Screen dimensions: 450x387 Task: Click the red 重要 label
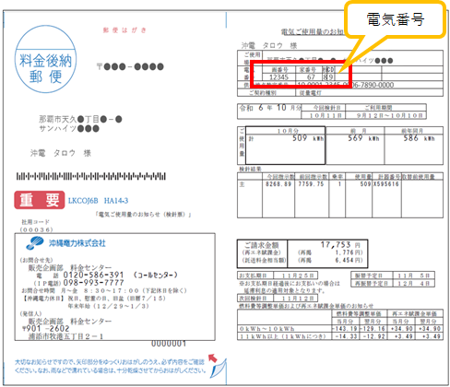[x=40, y=200]
